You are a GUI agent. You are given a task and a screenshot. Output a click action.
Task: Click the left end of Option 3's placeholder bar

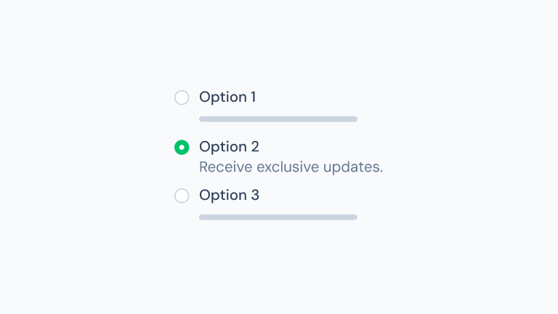click(x=203, y=217)
